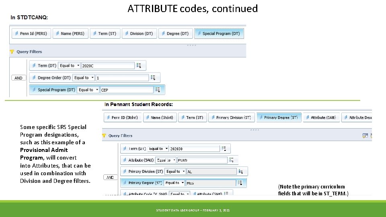The image size is (386, 217).
Task: Open list-of-values icon for Degree Order filter
Action: tap(153, 78)
